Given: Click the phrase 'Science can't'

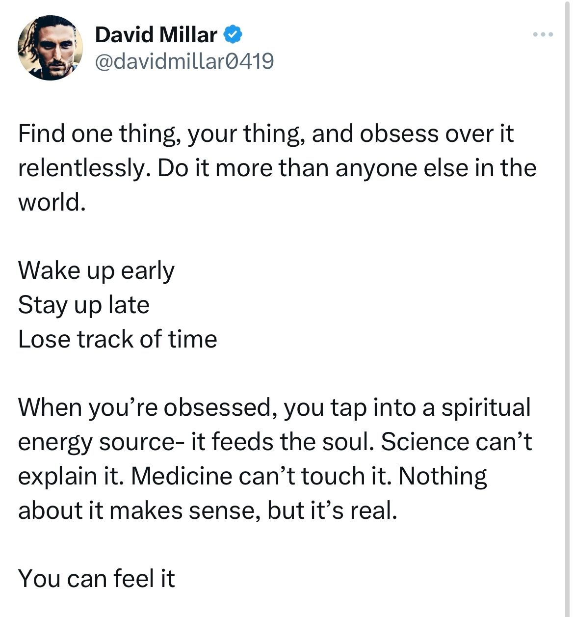Looking at the screenshot, I should click(x=456, y=442).
